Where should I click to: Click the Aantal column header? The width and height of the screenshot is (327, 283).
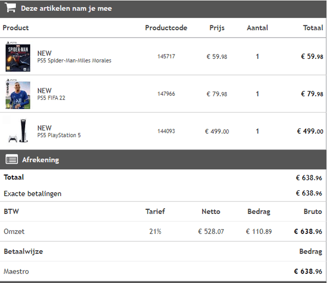[257, 28]
